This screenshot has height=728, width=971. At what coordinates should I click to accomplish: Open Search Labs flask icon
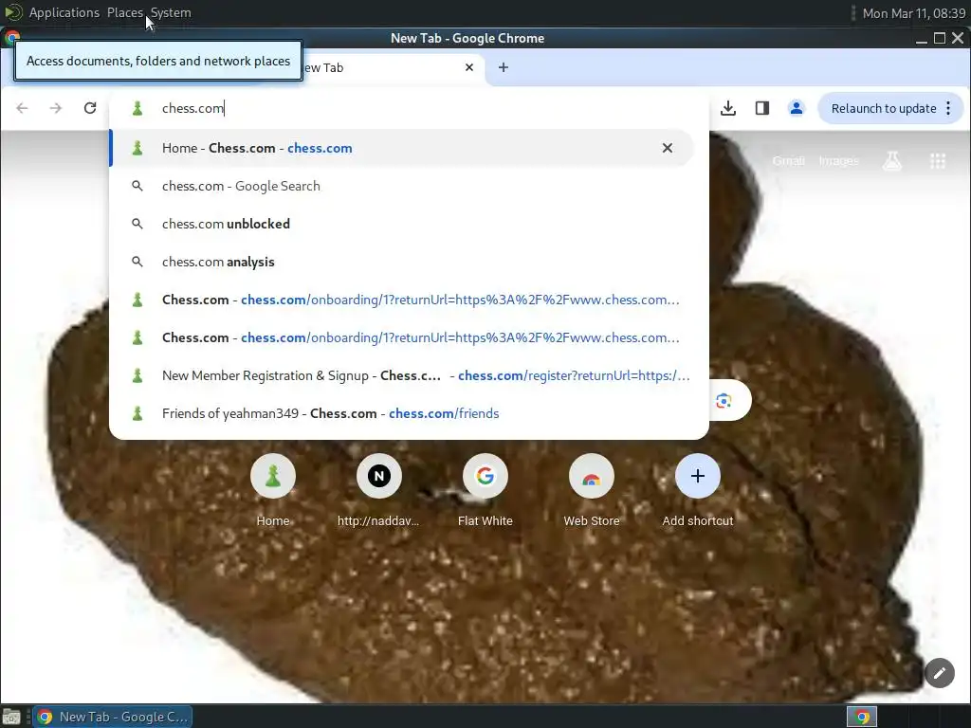[x=892, y=161]
